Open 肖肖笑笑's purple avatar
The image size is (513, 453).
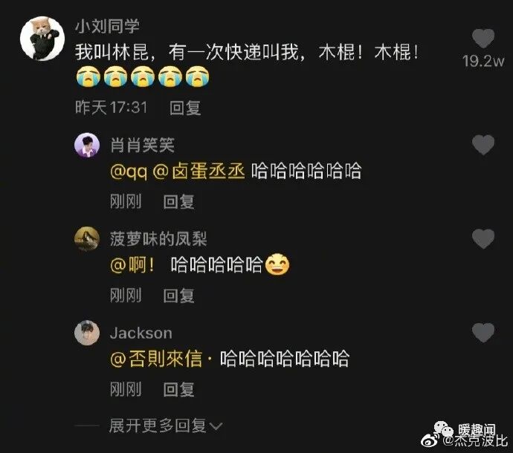point(87,145)
